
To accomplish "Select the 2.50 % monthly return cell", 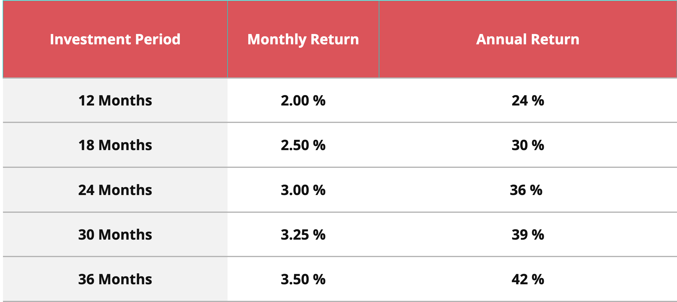I will pyautogui.click(x=303, y=145).
